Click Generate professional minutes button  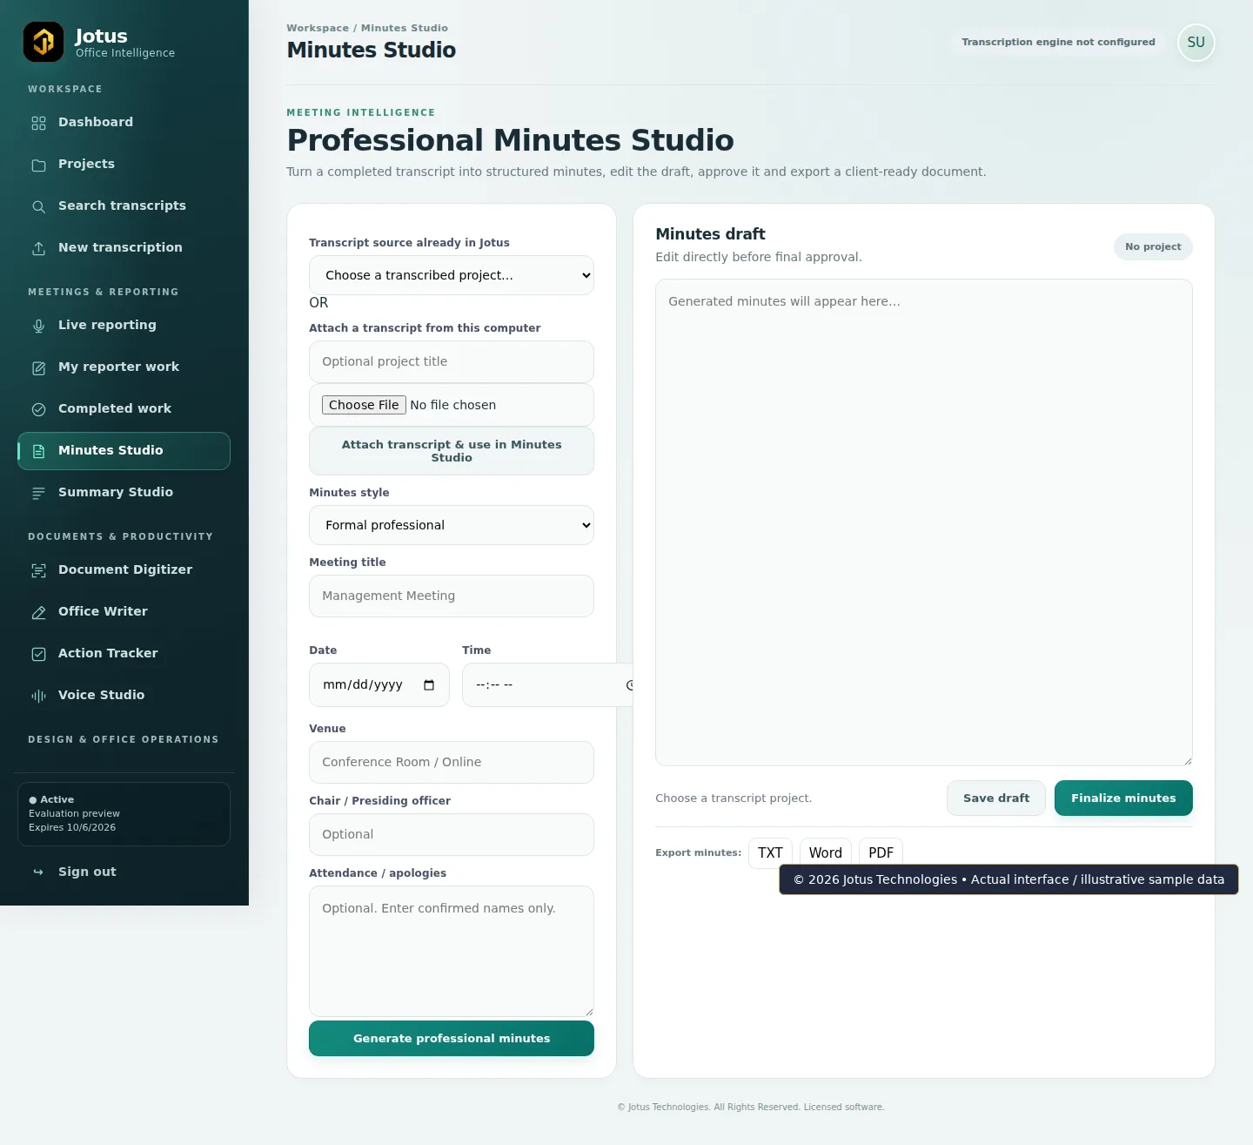click(x=452, y=1039)
